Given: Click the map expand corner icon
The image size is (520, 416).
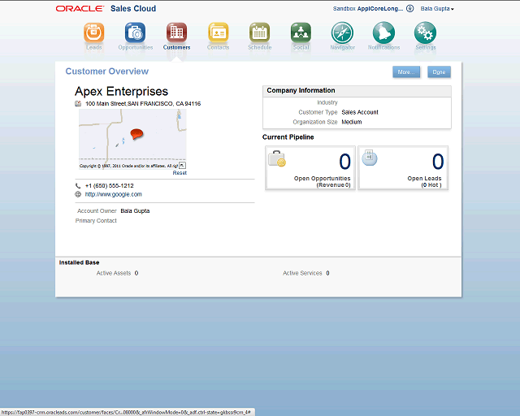Looking at the screenshot, I should click(182, 165).
